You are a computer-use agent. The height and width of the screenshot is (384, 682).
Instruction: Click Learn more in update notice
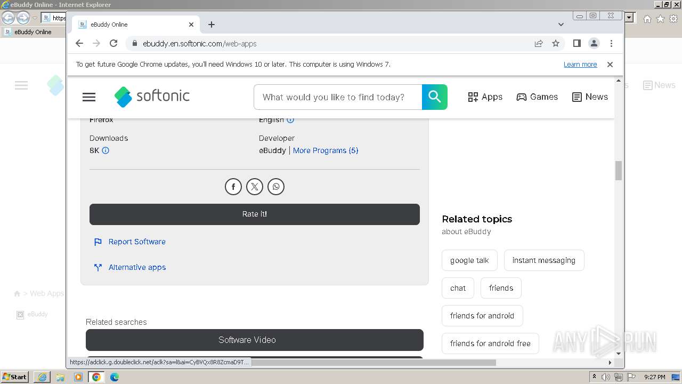(x=580, y=65)
